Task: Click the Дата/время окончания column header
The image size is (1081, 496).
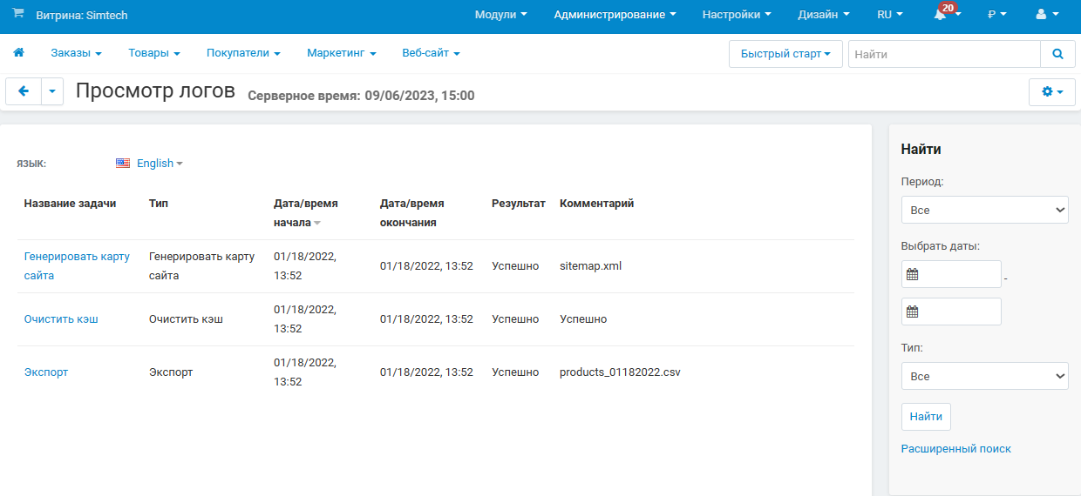Action: [412, 212]
